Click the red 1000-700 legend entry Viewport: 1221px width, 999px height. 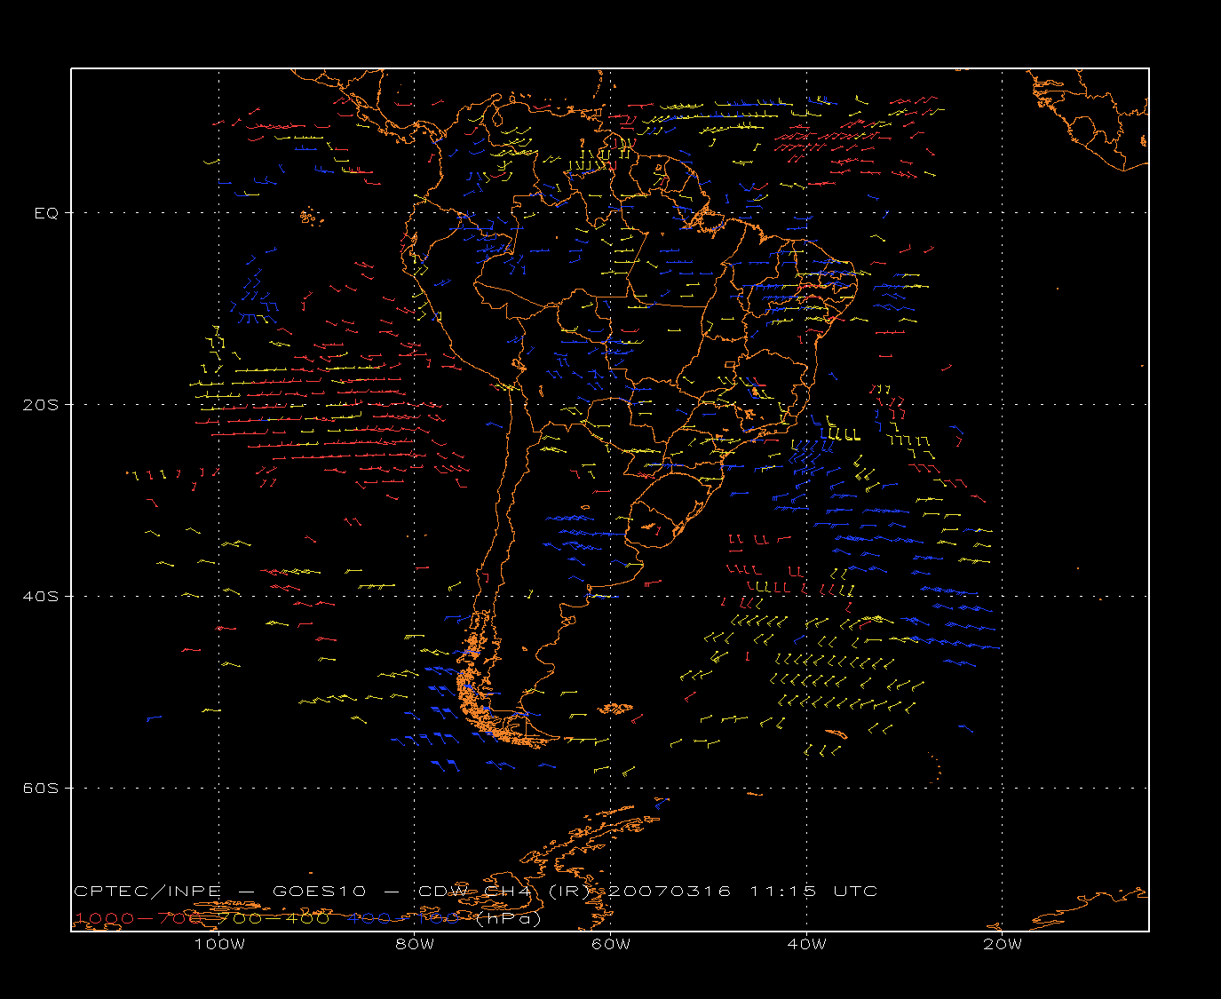(139, 918)
